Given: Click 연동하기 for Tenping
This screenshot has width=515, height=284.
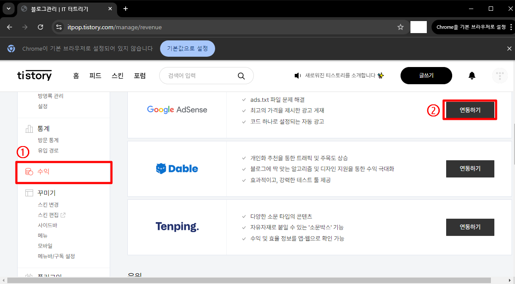Looking at the screenshot, I should point(470,227).
